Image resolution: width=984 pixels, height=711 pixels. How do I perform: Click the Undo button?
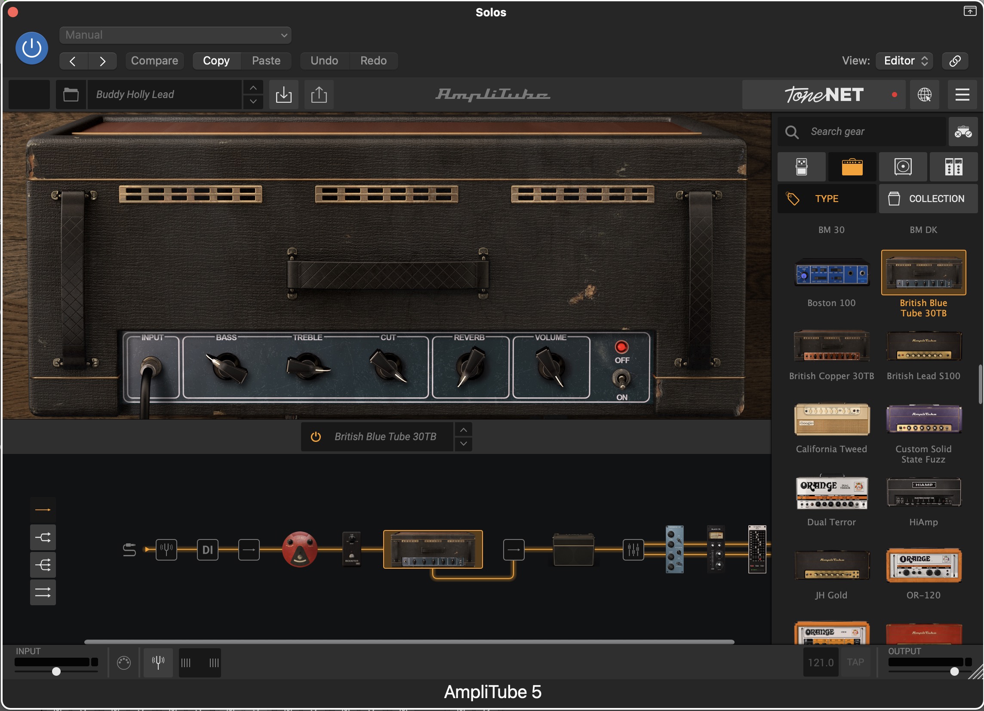(x=324, y=61)
